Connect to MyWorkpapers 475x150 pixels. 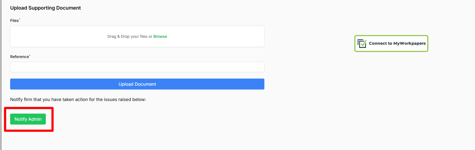(x=391, y=44)
